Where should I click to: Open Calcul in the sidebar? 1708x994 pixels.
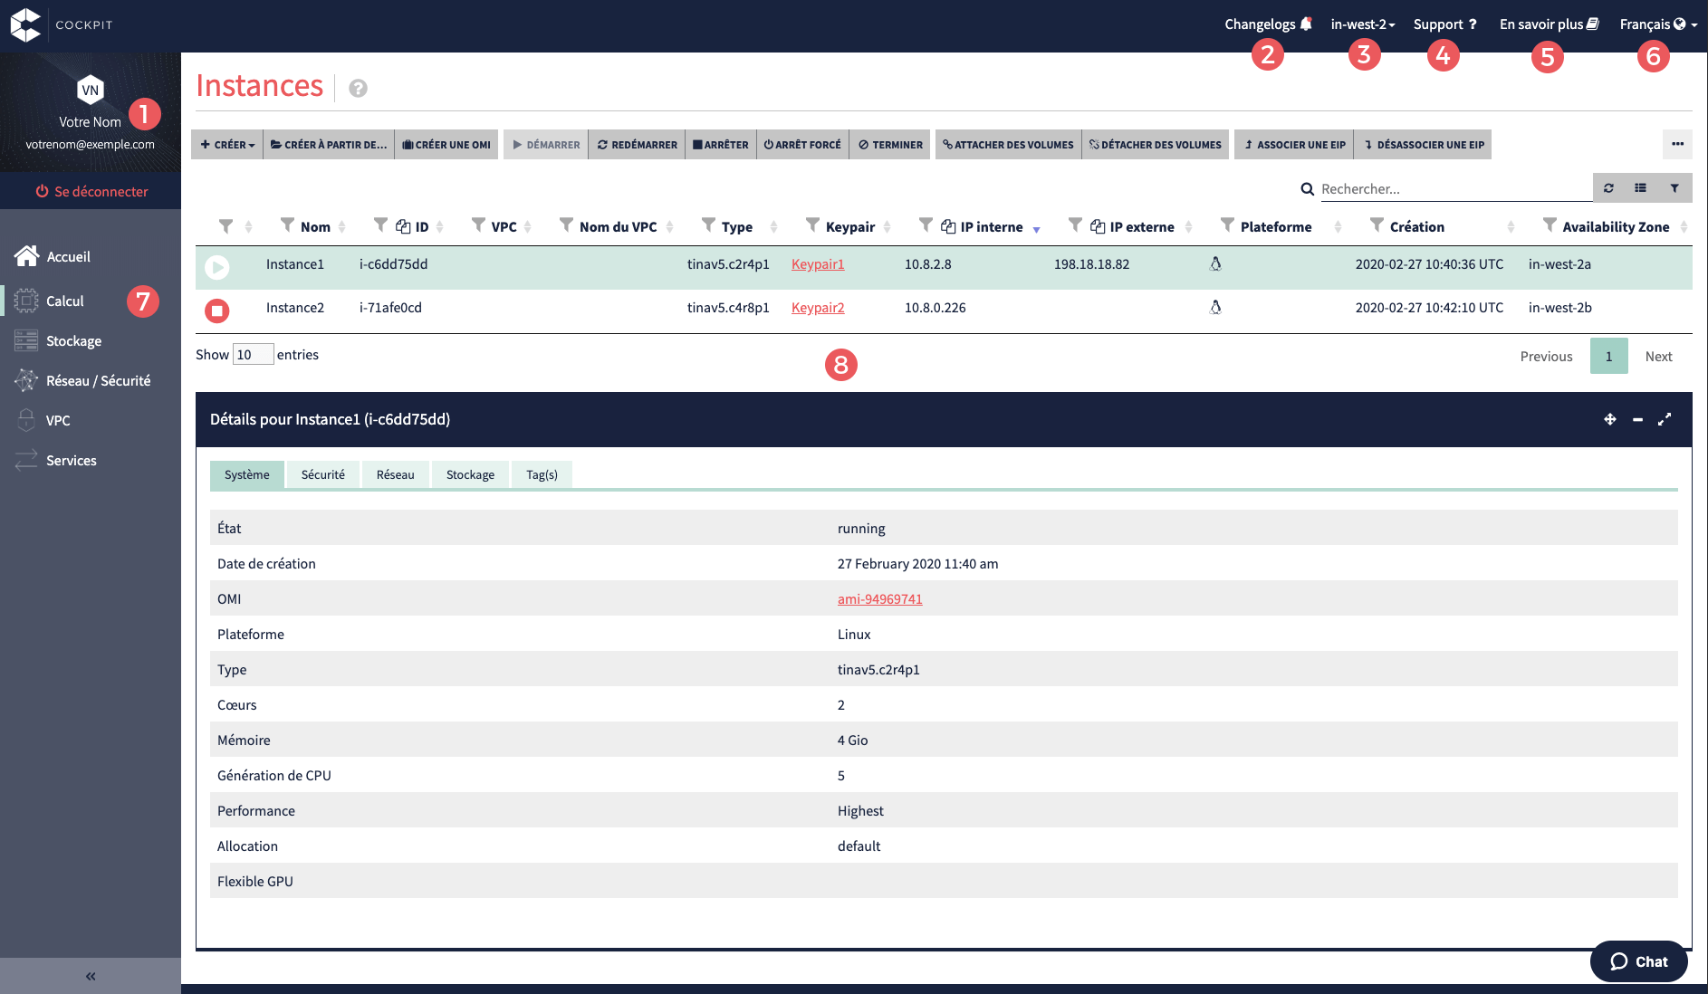(65, 301)
